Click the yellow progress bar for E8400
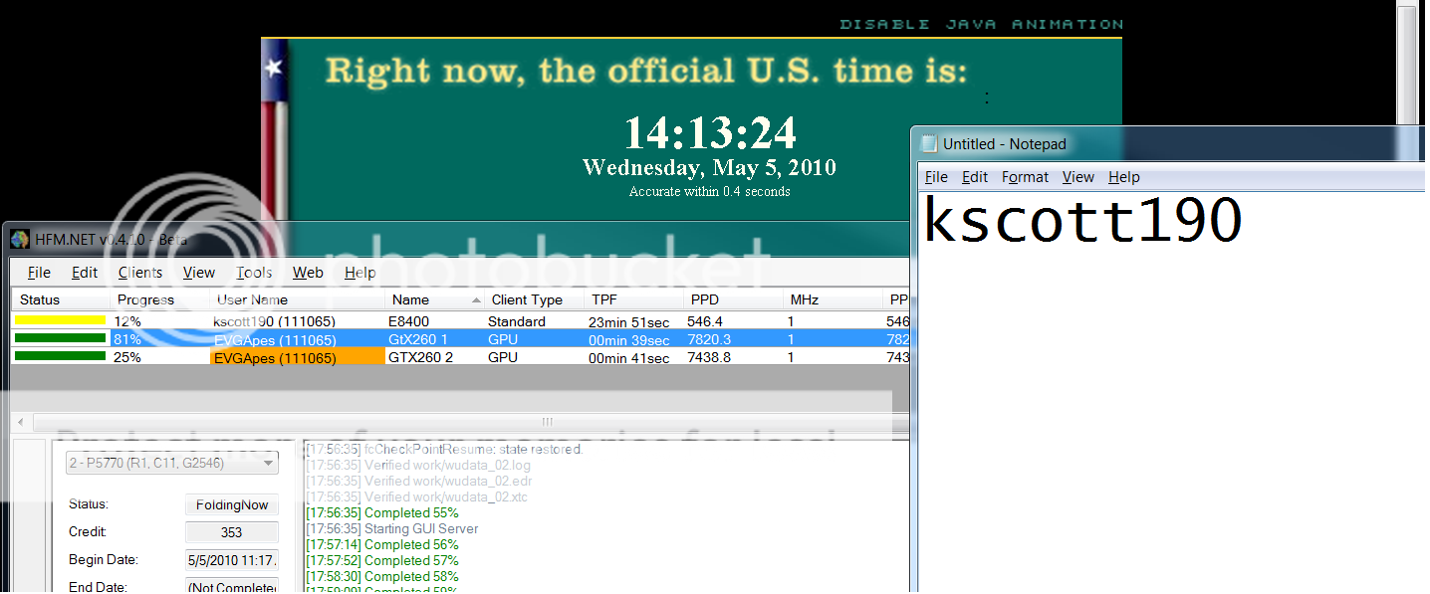This screenshot has width=1430, height=594. click(60, 320)
